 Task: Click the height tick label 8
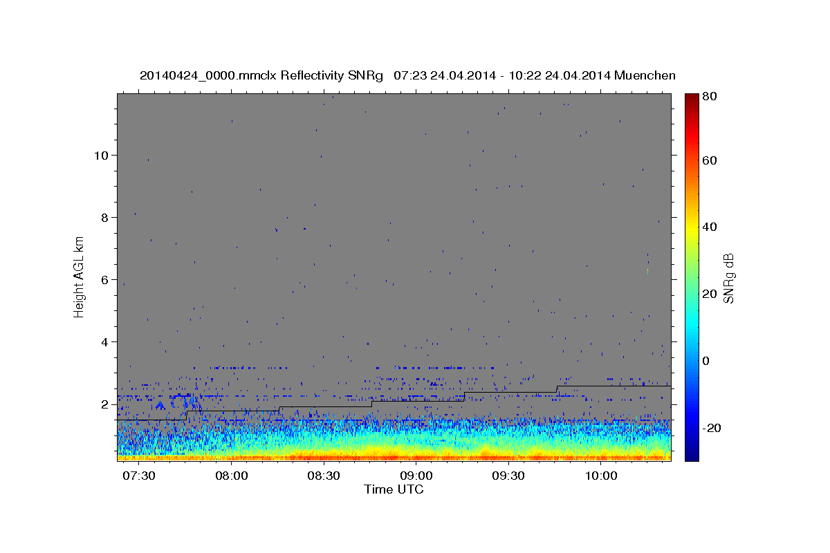[105, 217]
